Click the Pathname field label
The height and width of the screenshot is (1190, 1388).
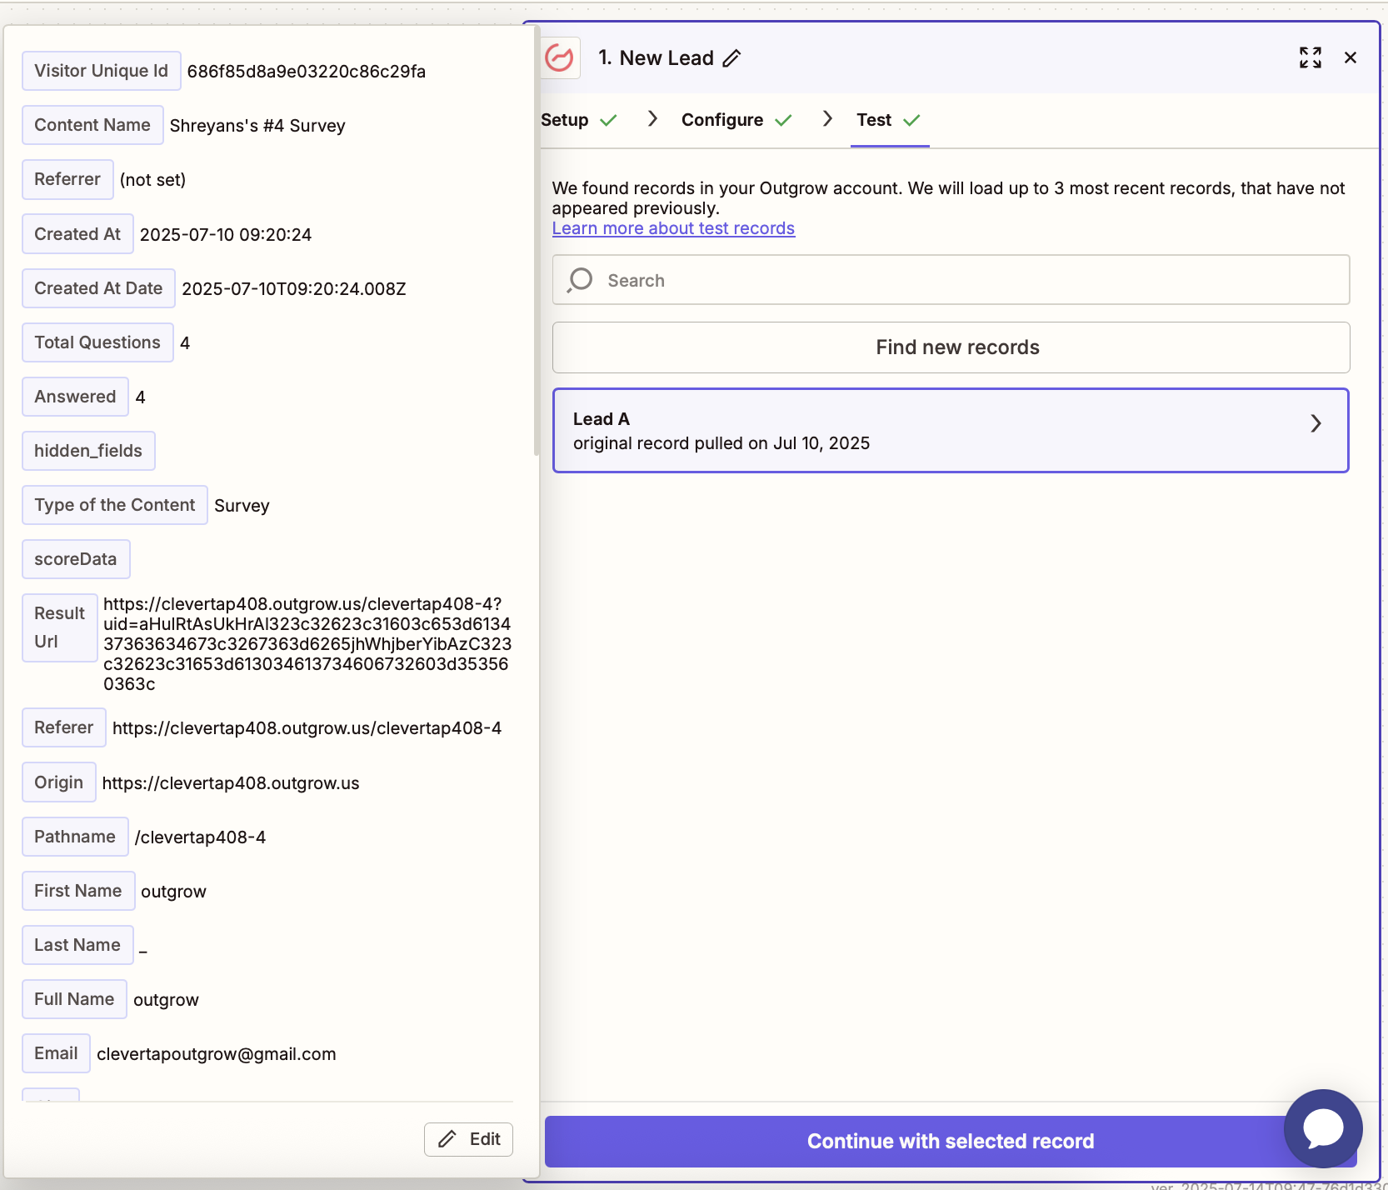coord(75,837)
